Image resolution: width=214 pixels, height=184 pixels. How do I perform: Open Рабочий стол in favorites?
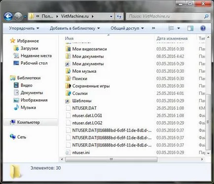point(31,63)
